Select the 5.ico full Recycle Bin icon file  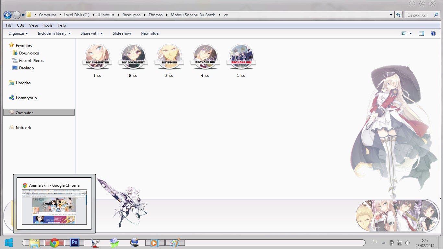tap(241, 61)
